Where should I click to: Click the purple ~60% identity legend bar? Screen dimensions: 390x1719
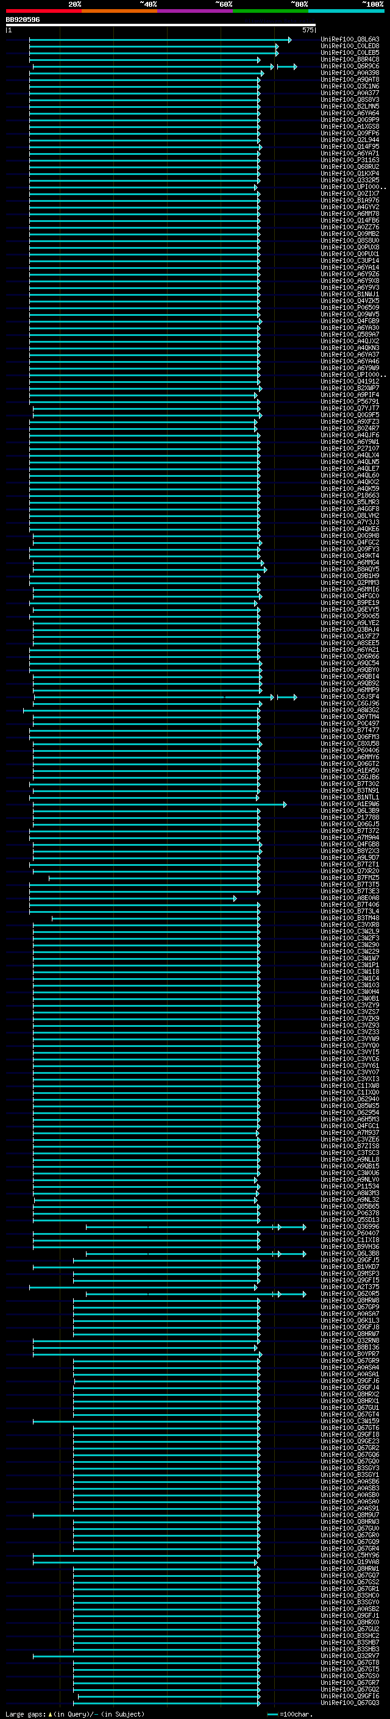click(196, 11)
